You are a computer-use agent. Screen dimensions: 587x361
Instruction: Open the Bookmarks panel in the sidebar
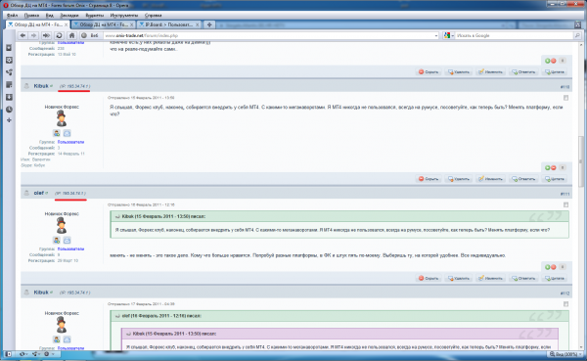[9, 48]
